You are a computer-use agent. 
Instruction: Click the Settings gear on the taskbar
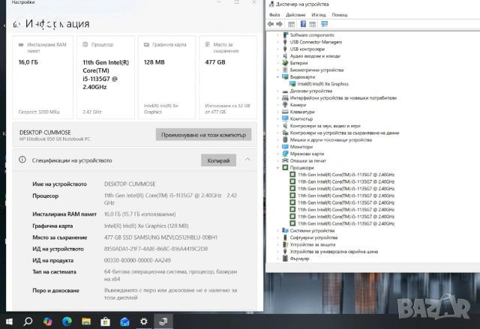(144, 322)
